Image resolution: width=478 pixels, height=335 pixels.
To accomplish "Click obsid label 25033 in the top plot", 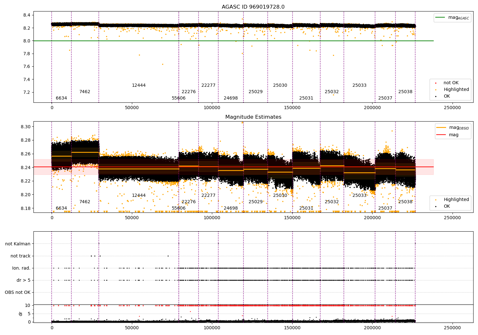I will click(359, 86).
